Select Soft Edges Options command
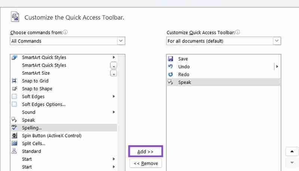Image resolution: width=299 pixels, height=171 pixels. point(44,104)
